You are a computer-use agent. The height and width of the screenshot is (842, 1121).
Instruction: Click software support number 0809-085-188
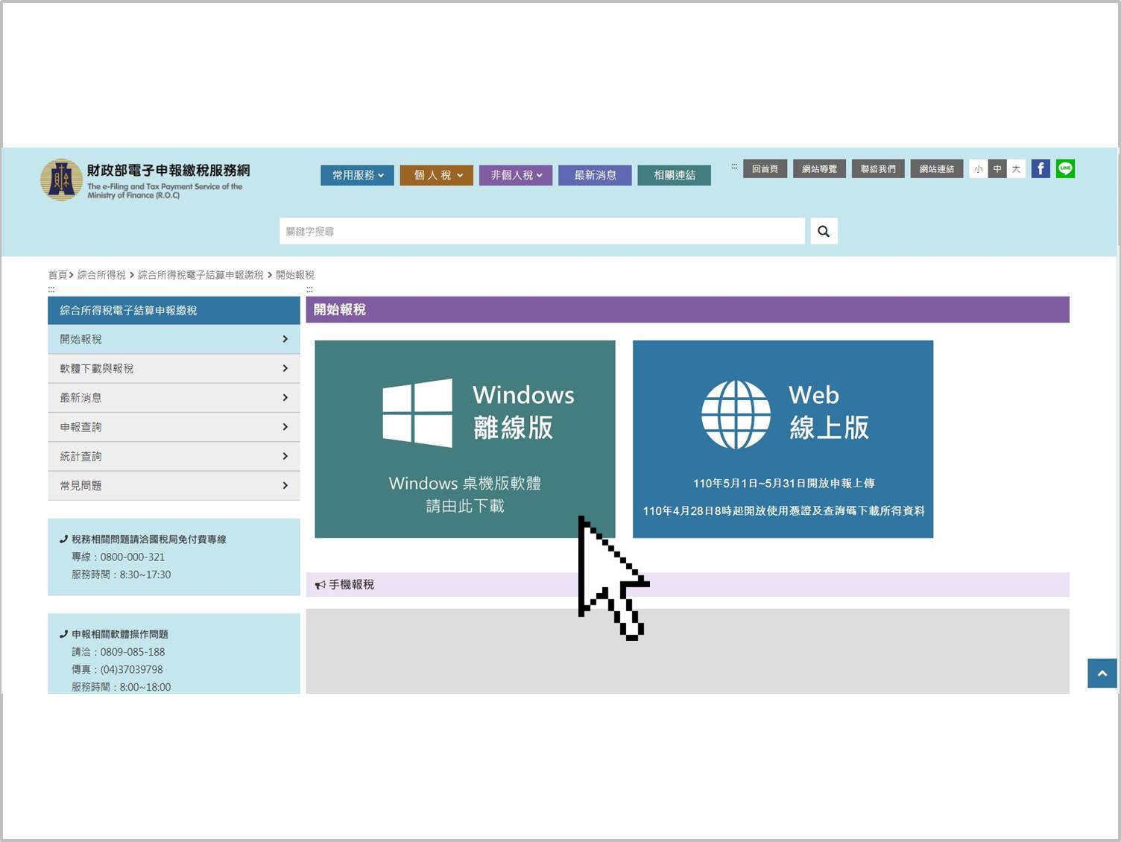tap(133, 652)
